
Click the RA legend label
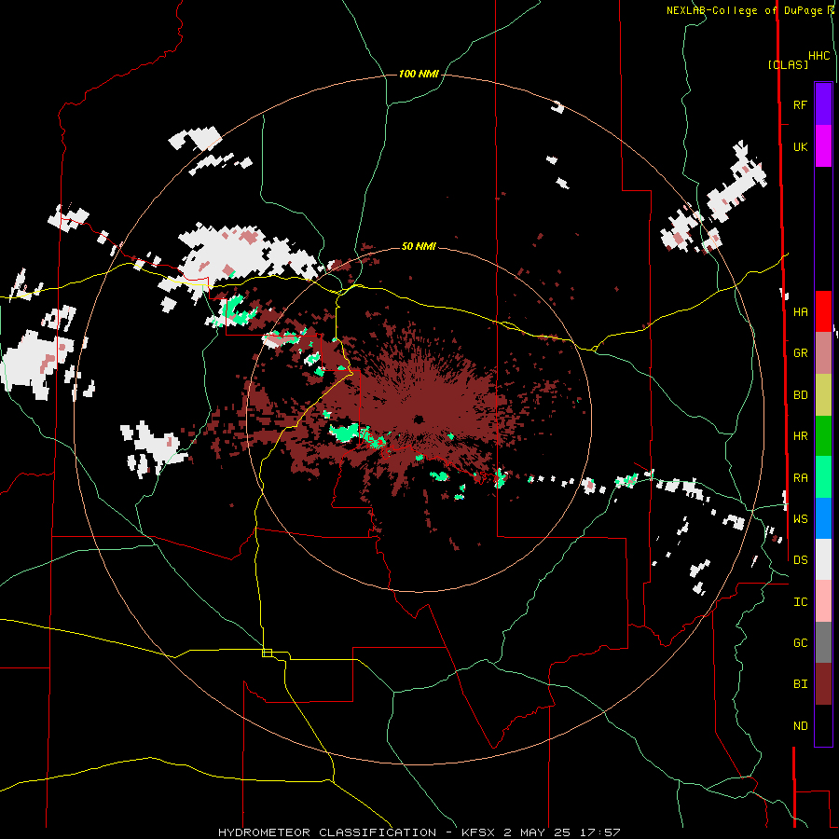800,477
